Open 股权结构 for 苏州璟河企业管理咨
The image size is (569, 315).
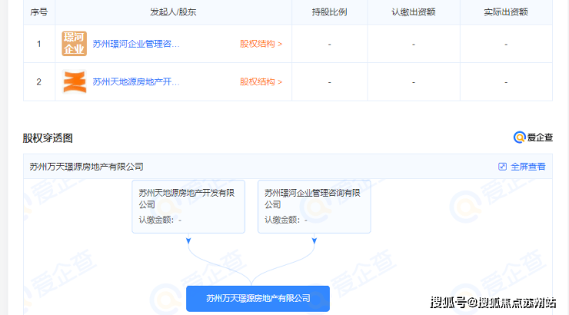261,44
